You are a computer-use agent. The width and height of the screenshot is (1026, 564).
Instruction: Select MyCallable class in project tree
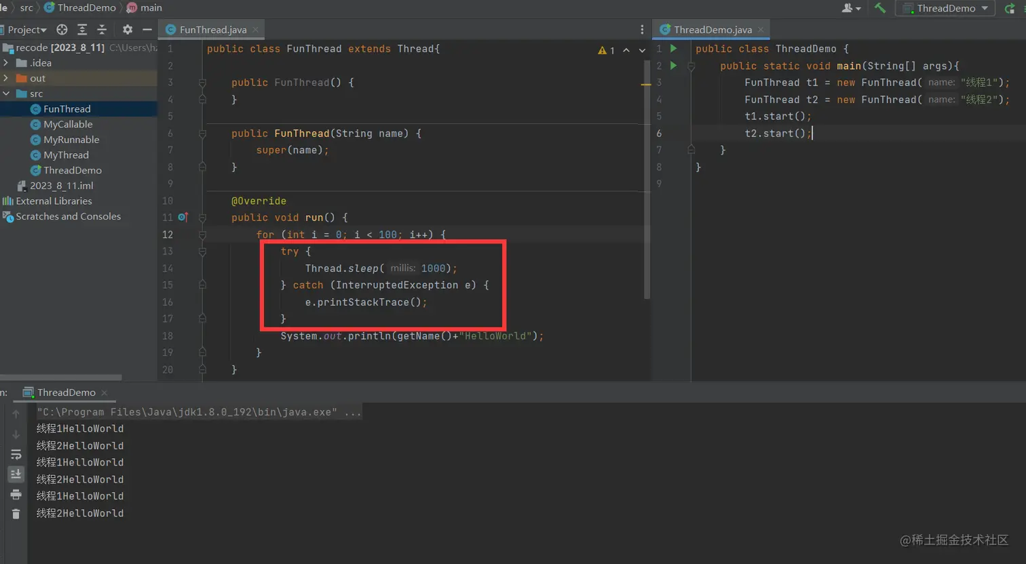(68, 125)
